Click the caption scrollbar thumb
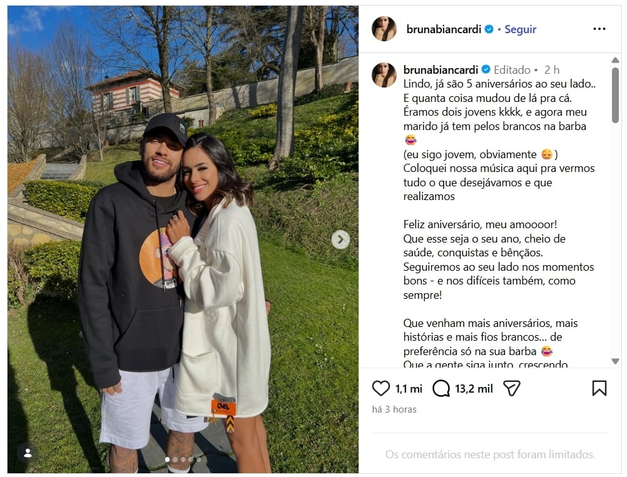The image size is (627, 477). pos(615,95)
